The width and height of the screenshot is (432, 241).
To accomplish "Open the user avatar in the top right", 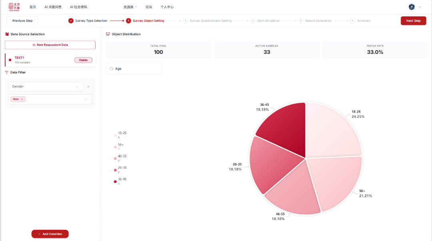I will coord(412,7).
